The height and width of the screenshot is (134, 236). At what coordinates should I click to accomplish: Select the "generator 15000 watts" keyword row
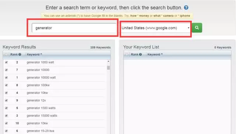[54, 116]
